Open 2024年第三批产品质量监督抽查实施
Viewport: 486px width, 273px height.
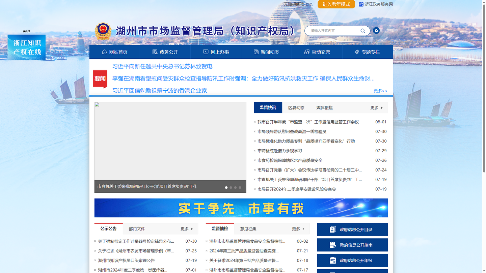pos(244,251)
